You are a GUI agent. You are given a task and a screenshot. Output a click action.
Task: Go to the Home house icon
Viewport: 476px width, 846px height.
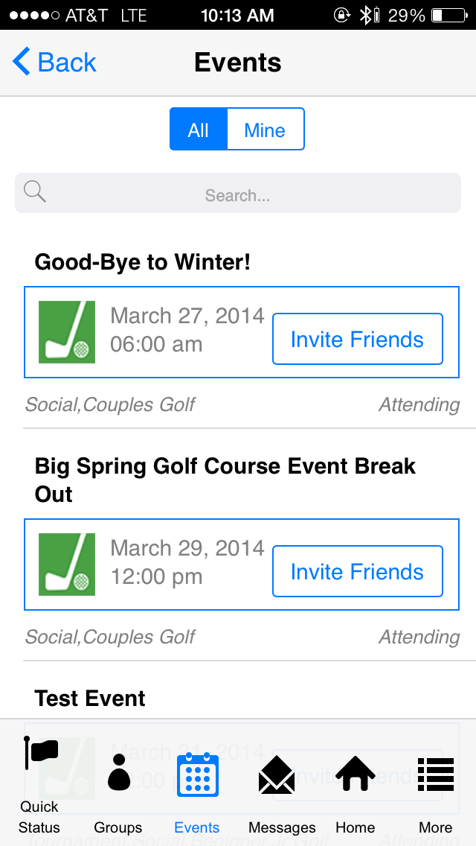pos(355,775)
